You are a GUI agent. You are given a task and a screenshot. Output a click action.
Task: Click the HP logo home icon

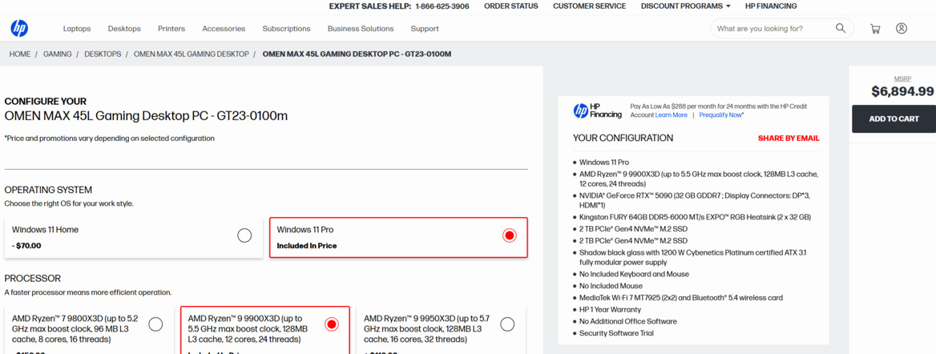click(19, 28)
